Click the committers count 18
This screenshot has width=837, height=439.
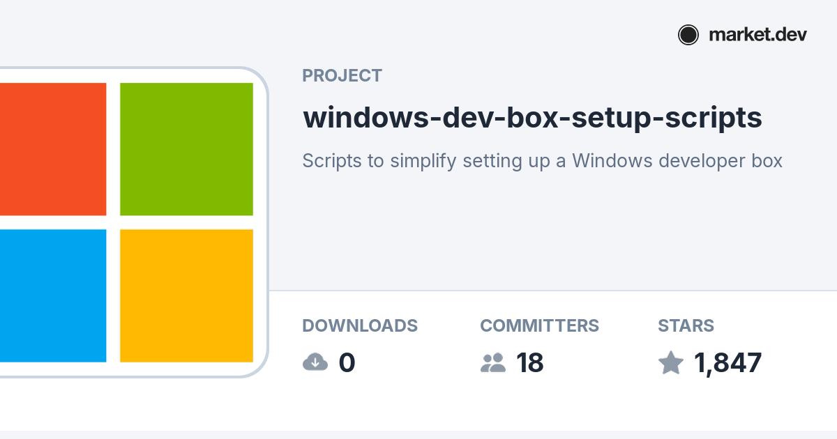tap(529, 362)
